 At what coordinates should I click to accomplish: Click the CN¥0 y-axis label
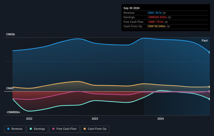(10, 88)
